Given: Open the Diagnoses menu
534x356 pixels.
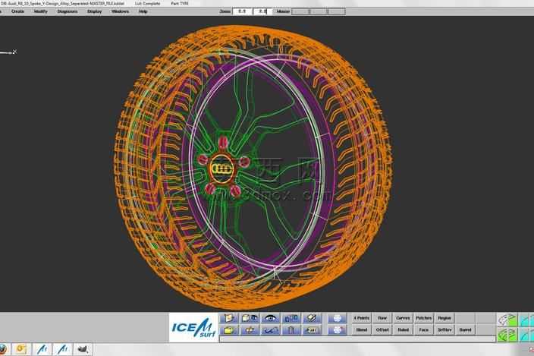Looking at the screenshot, I should pos(68,11).
